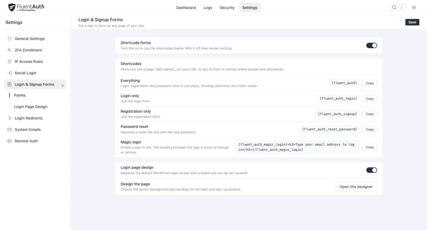This screenshot has width=427, height=230.
Task: Turn off the Shortcode forms switch
Action: click(371, 45)
